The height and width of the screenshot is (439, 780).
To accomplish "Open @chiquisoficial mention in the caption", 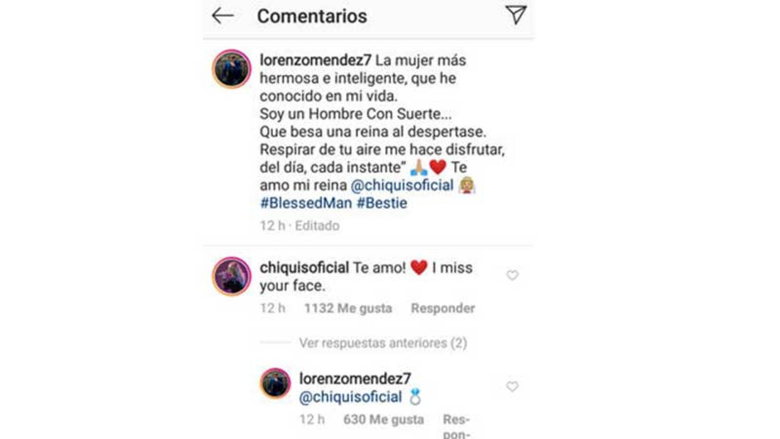I will point(402,185).
